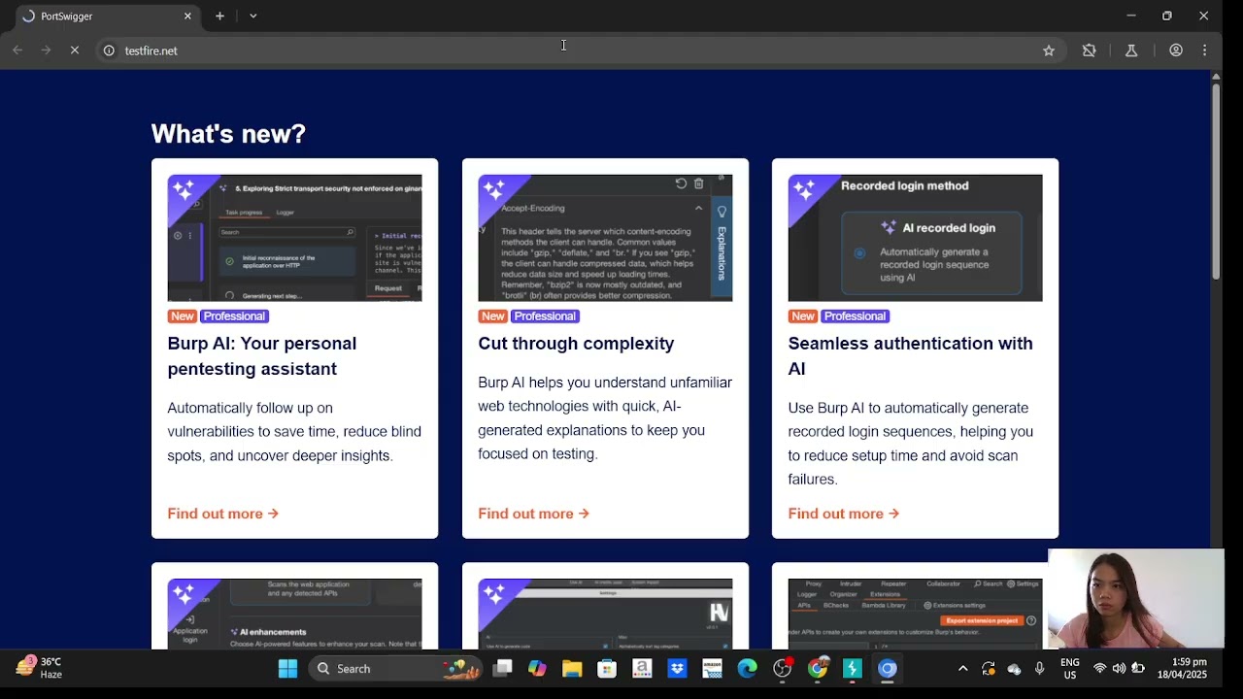Open the Windows Start menu
The height and width of the screenshot is (699, 1243).
pyautogui.click(x=287, y=668)
